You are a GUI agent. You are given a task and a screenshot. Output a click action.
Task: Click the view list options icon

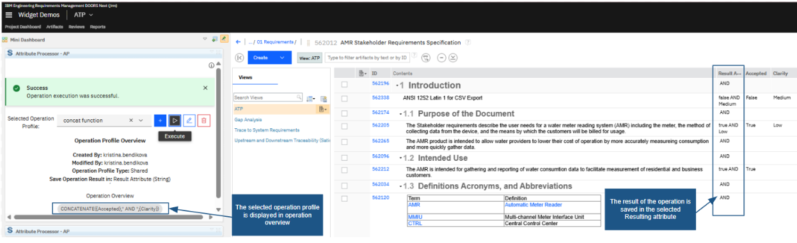[311, 98]
